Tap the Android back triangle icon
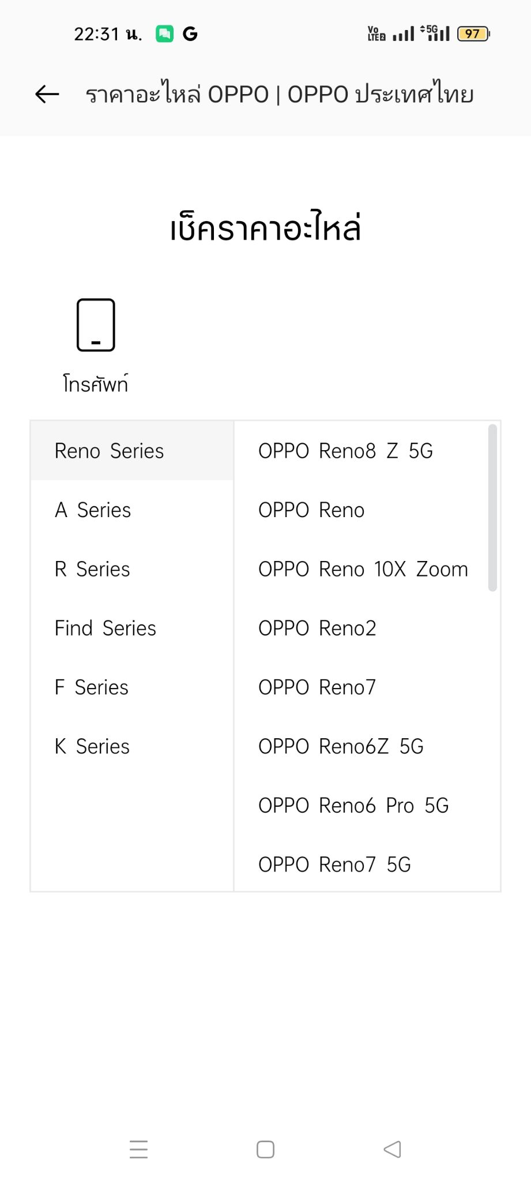The width and height of the screenshot is (531, 1182). pos(392,1149)
